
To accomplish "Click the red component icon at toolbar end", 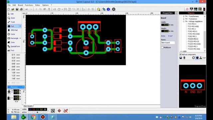I will tap(204, 9).
